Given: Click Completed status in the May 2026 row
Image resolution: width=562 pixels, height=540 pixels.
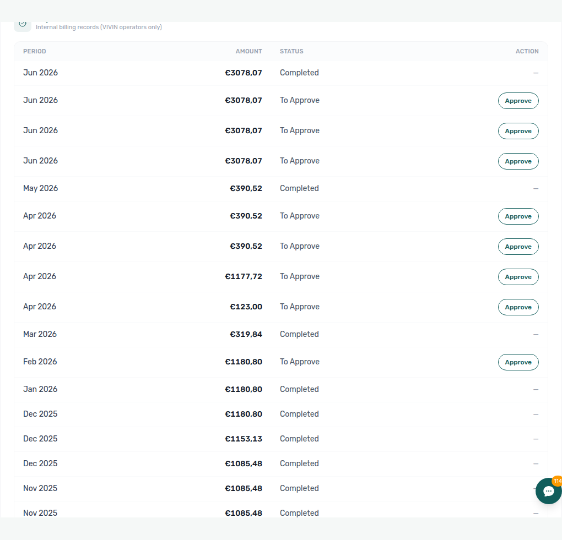Looking at the screenshot, I should coord(299,188).
